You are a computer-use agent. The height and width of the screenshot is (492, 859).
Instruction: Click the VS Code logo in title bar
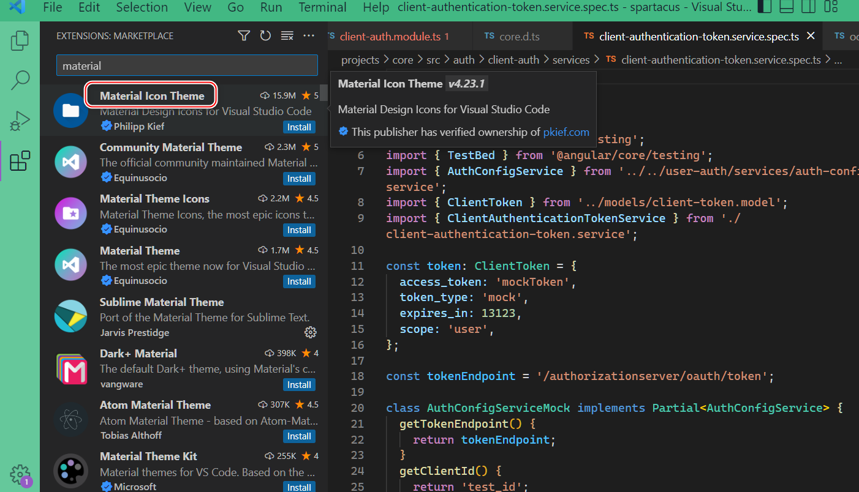click(x=17, y=7)
